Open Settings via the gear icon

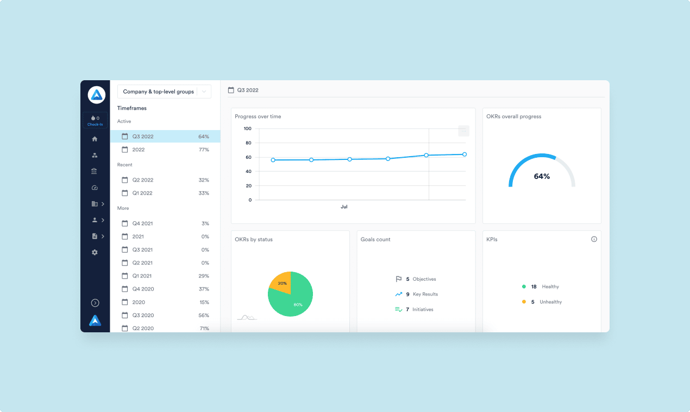(95, 252)
